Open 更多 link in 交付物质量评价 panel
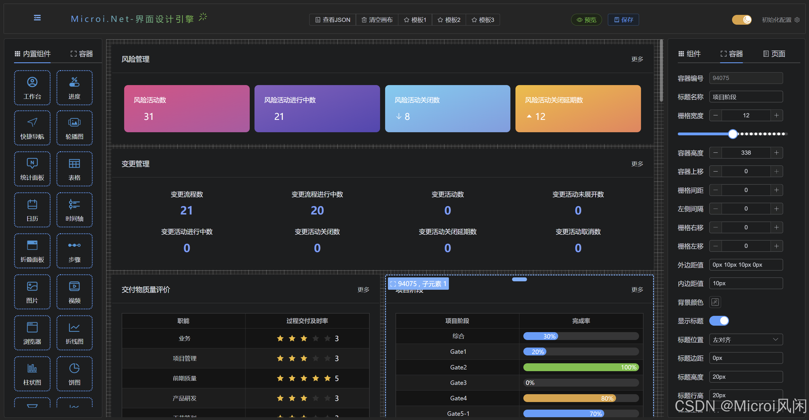The image size is (809, 420). click(363, 289)
